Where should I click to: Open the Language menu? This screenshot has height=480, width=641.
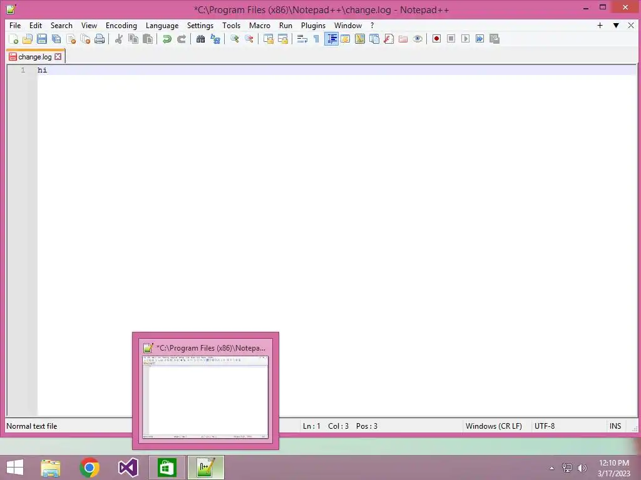click(x=162, y=25)
